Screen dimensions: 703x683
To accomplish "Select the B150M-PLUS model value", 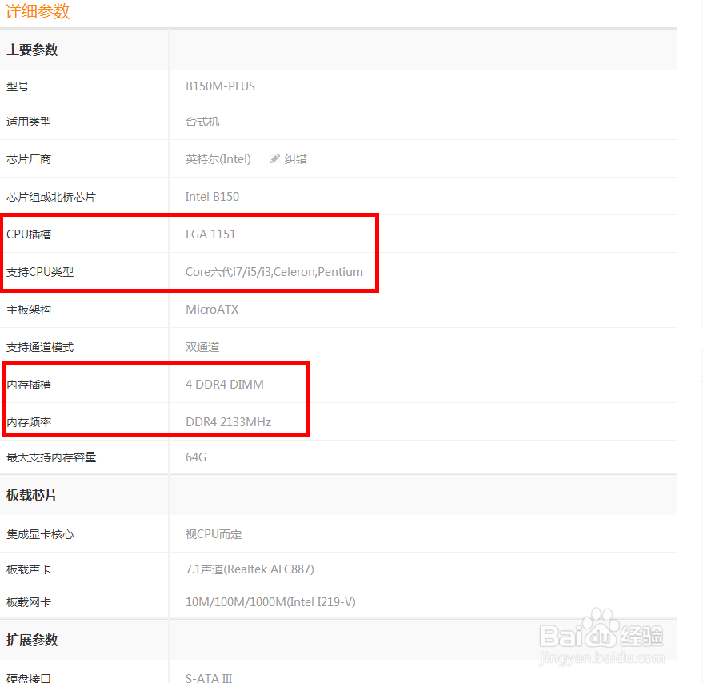I will click(220, 86).
